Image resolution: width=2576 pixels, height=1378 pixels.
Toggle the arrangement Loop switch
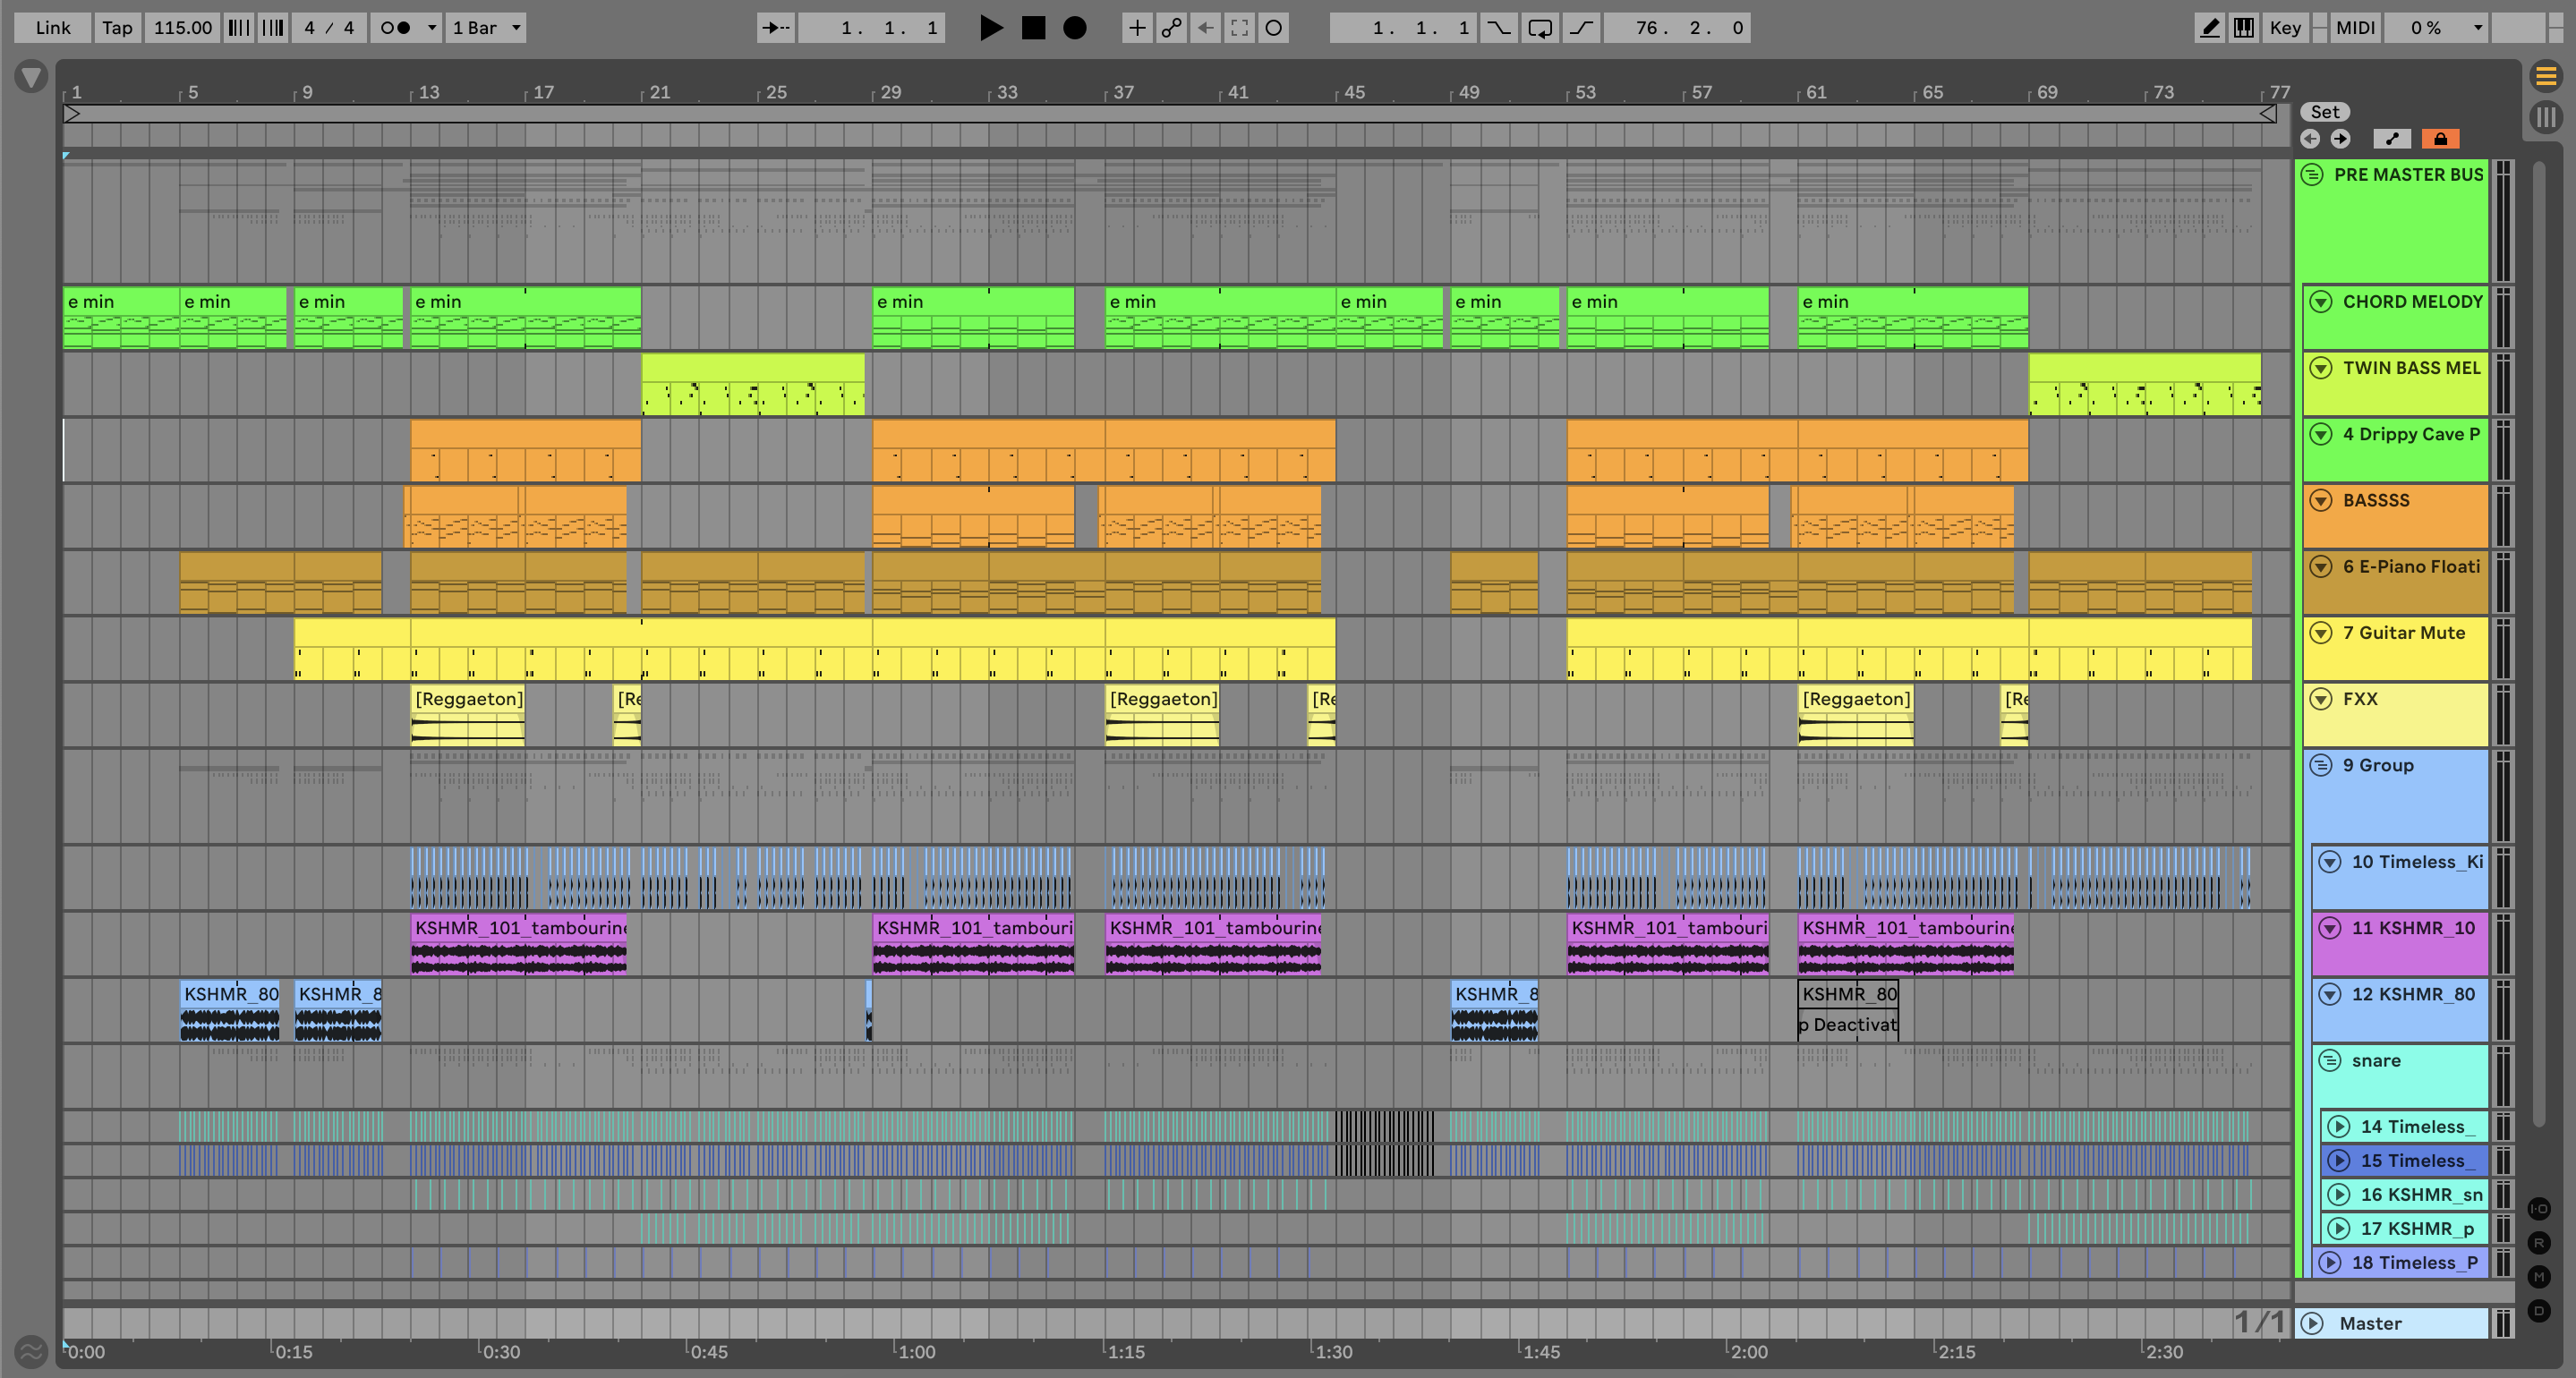(1540, 28)
